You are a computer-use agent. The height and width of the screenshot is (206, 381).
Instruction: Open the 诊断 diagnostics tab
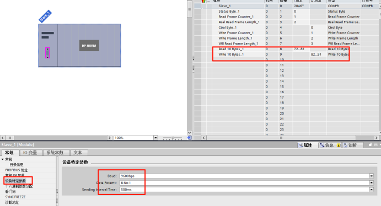pos(350,145)
